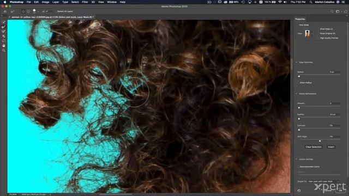Enable Smart Radius checkbox

[298, 83]
